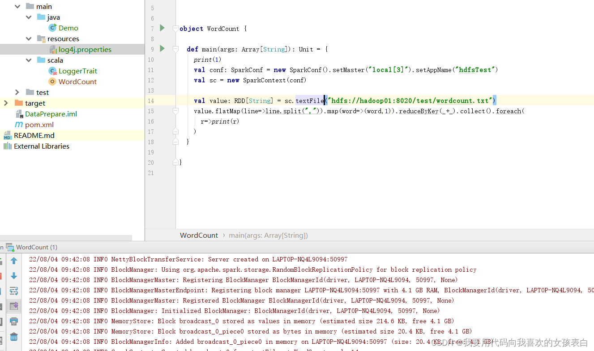
Task: Toggle soft-wrap in Run console
Action: (14, 291)
